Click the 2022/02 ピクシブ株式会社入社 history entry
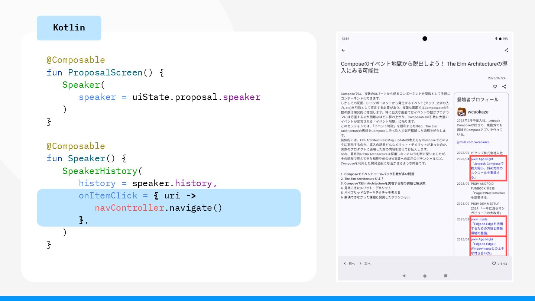535x301 pixels. point(480,153)
